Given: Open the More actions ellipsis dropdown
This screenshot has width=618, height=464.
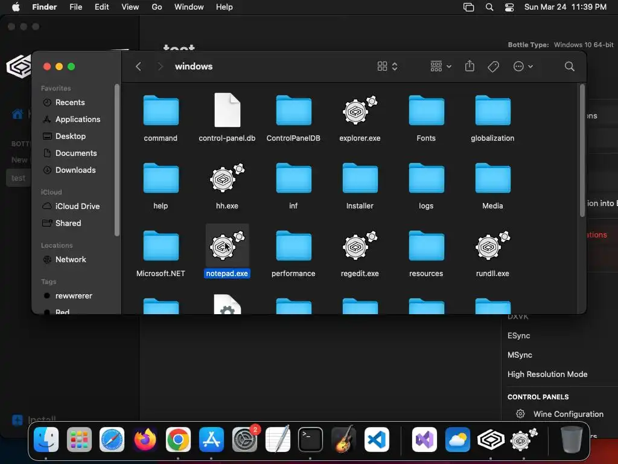Looking at the screenshot, I should 523,66.
